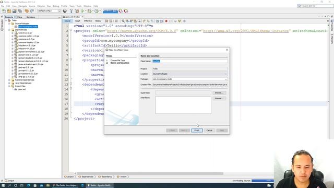Select the commons-codec jar in Dependencies

(x=29, y=36)
